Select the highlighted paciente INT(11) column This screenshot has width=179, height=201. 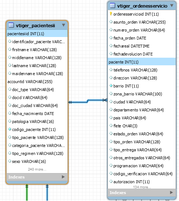coord(142,62)
